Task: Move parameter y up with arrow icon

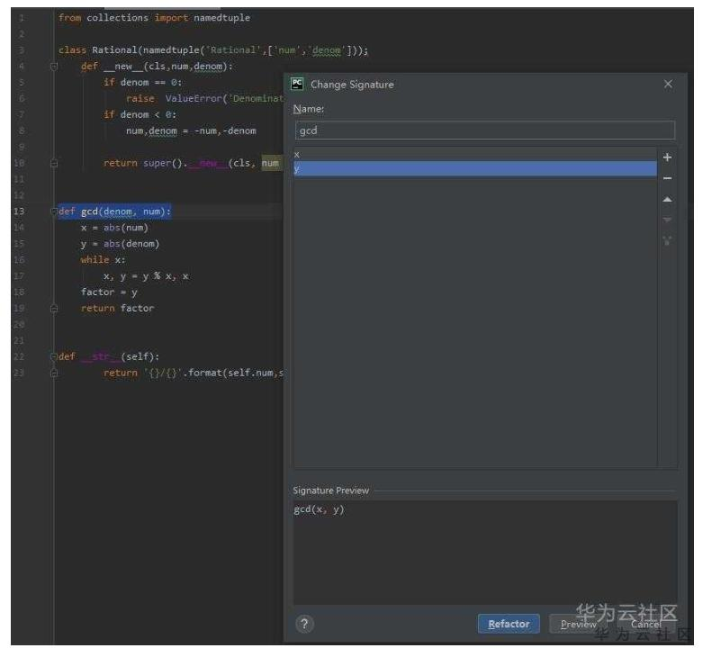Action: (x=667, y=200)
